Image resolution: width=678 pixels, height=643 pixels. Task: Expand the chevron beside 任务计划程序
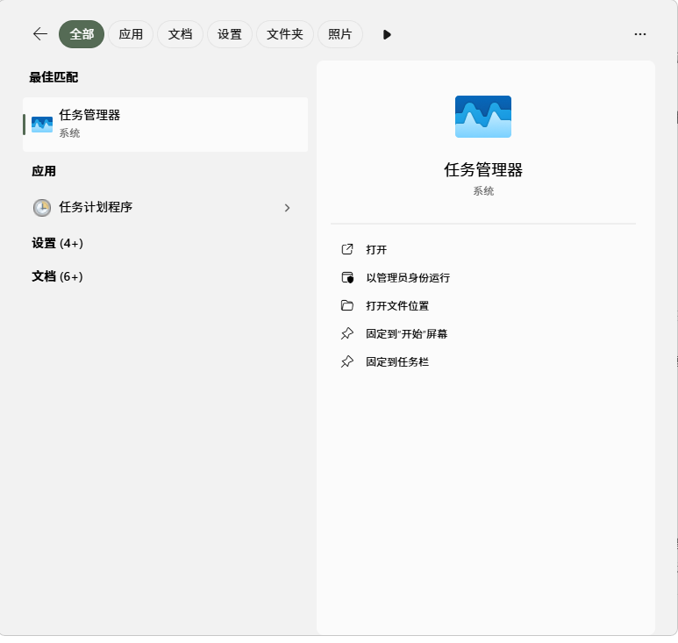[x=287, y=208]
